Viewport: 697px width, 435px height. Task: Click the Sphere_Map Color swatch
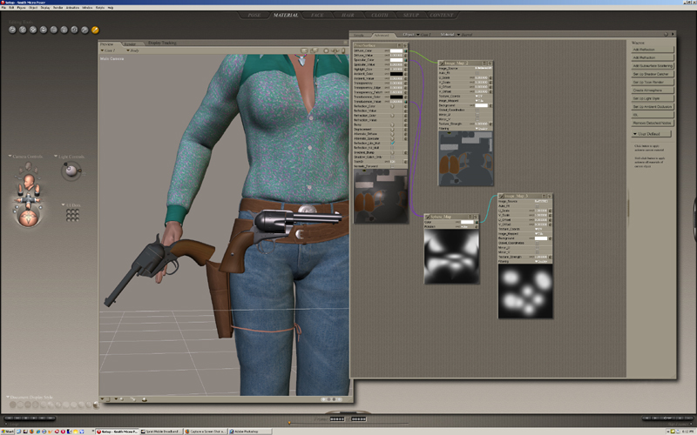[467, 222]
